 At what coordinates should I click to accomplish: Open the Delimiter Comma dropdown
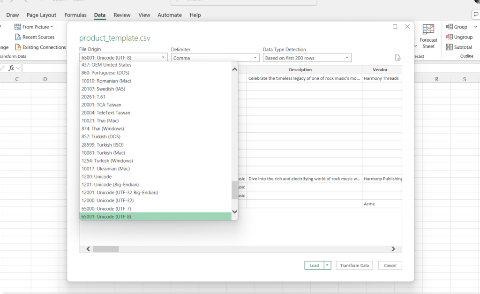(x=215, y=58)
